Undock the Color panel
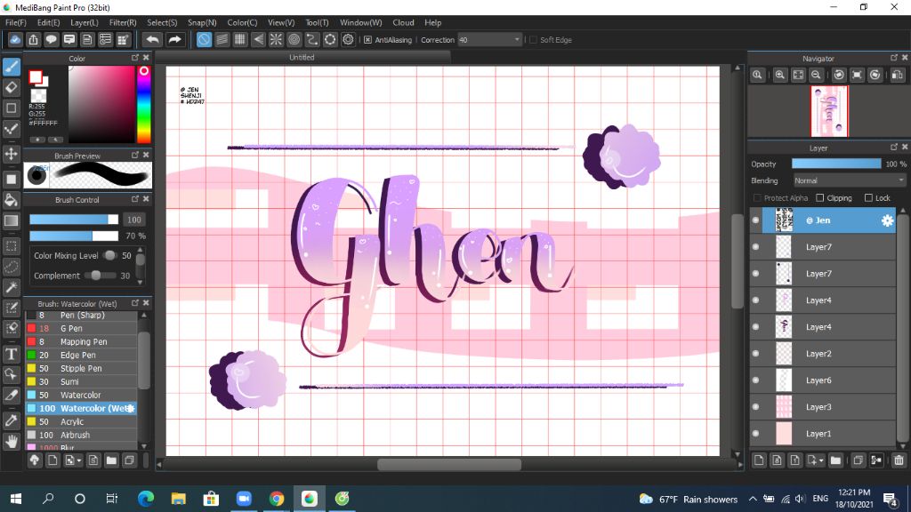This screenshot has width=911, height=512. point(135,58)
